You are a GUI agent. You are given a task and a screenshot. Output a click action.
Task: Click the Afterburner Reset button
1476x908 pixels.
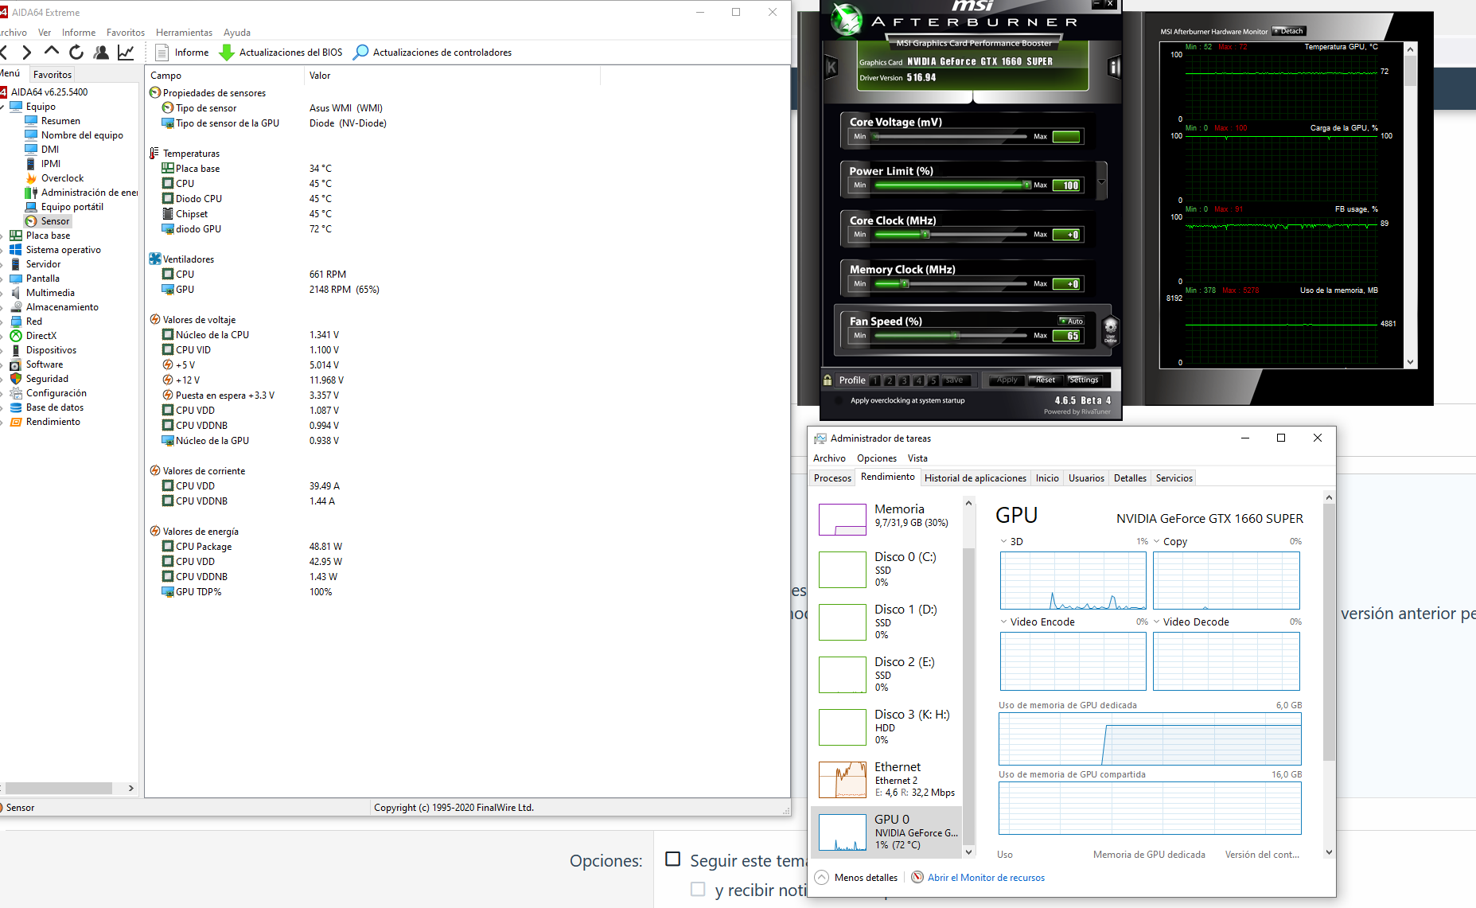(x=1046, y=380)
